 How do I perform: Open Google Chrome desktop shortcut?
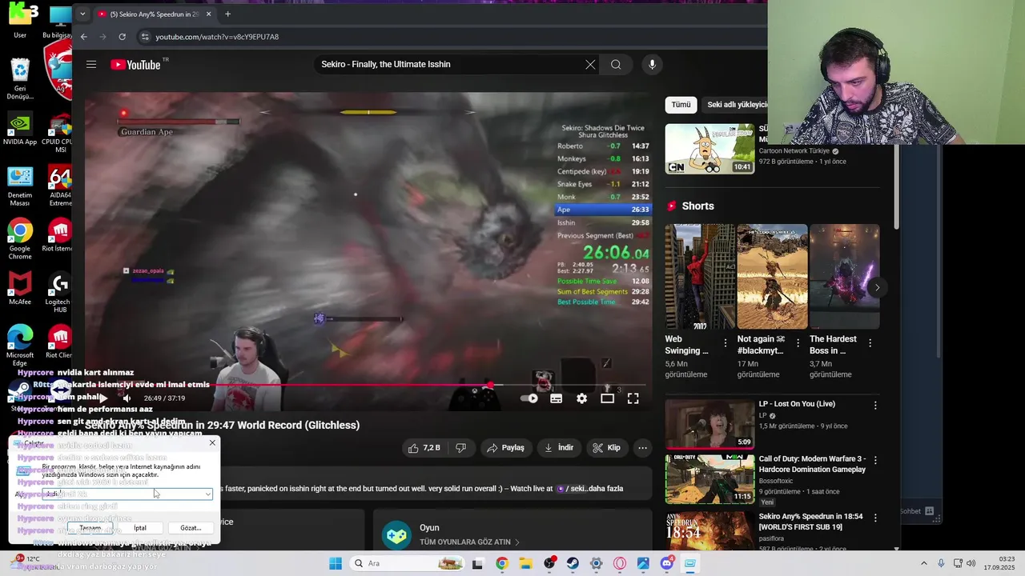pyautogui.click(x=20, y=239)
